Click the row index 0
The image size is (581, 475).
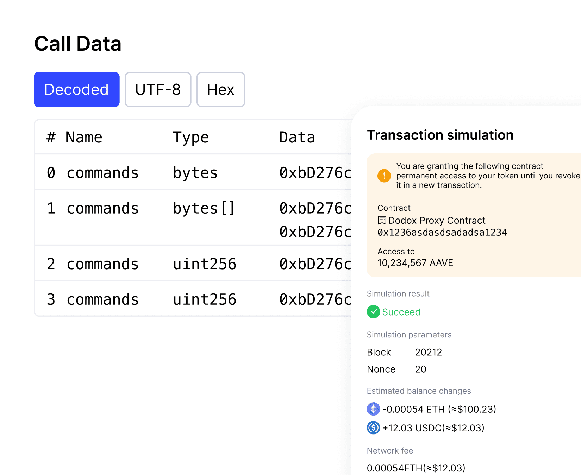(51, 173)
